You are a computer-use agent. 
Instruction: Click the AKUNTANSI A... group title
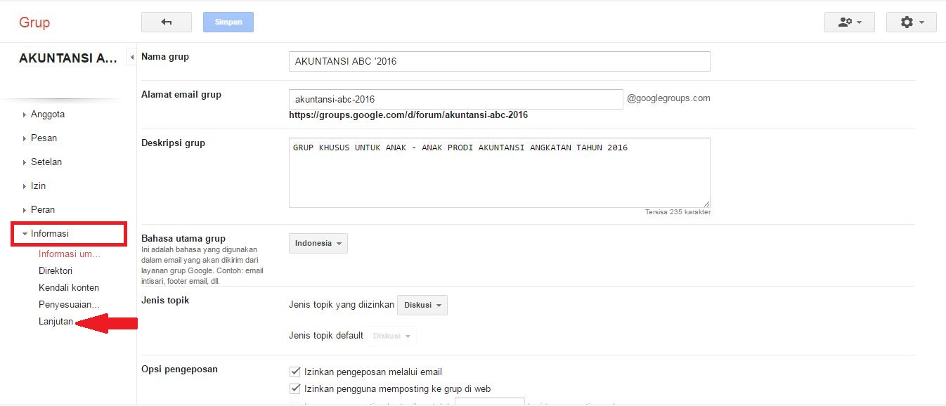pos(68,58)
